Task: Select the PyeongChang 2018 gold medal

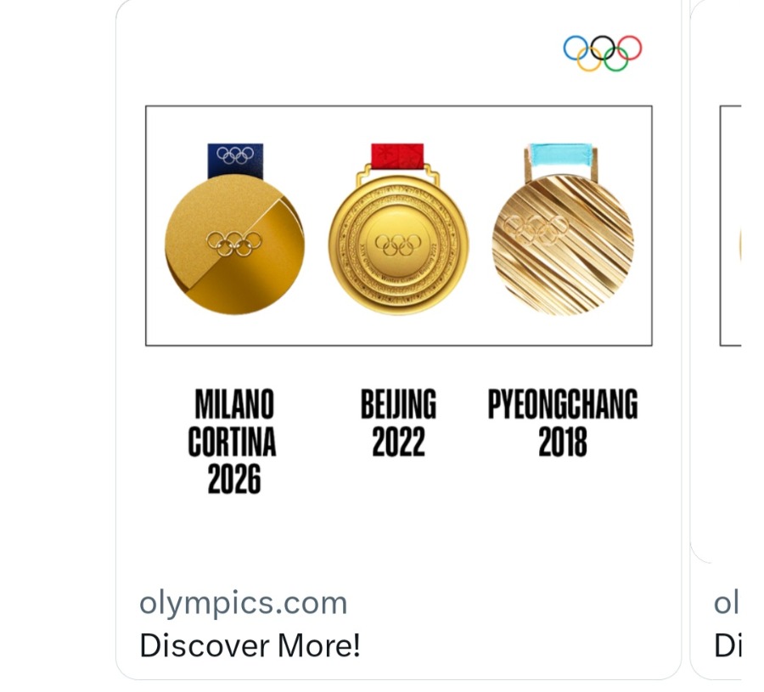Action: (563, 245)
